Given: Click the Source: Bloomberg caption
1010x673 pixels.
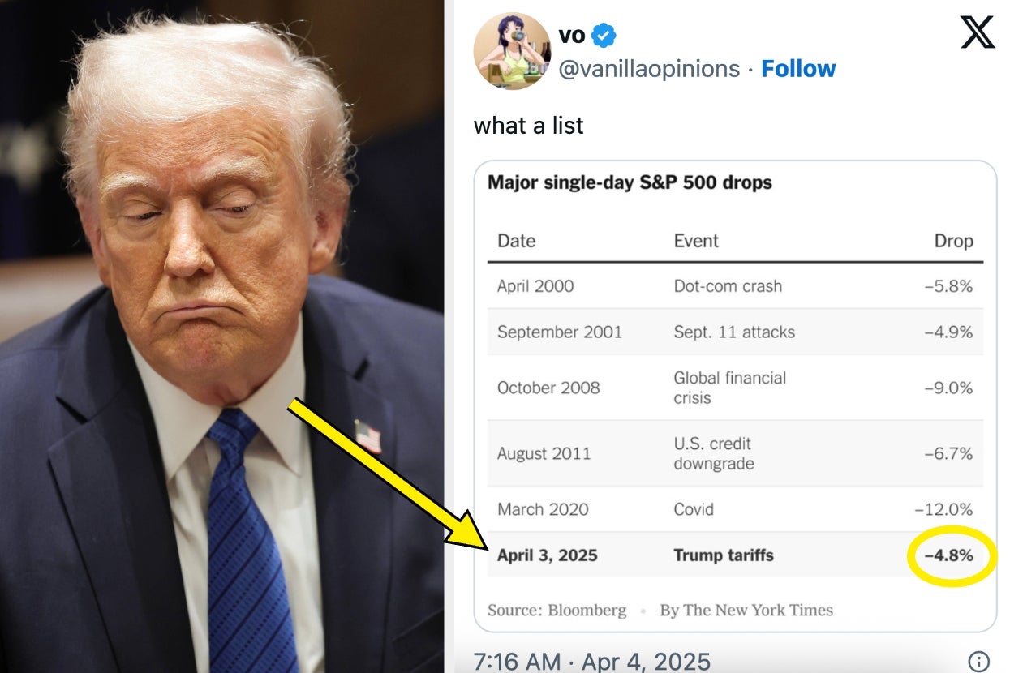Looking at the screenshot, I should pos(557,611).
